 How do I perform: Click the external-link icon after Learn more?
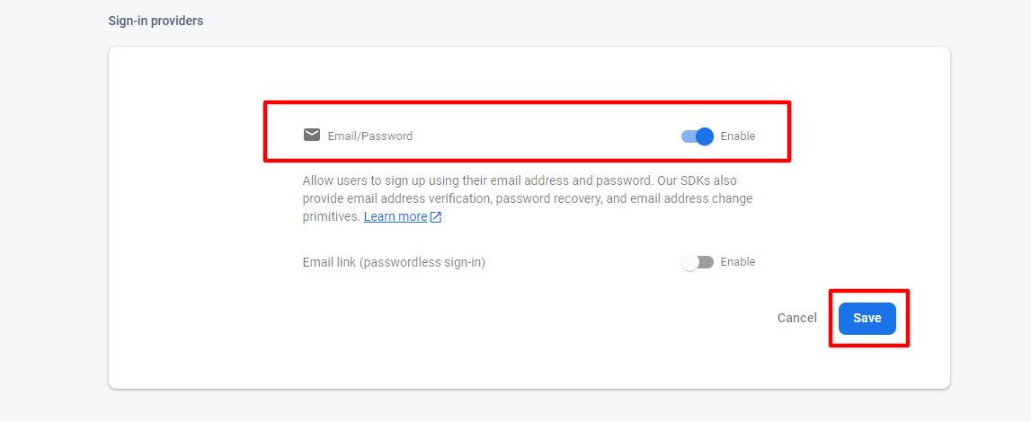tap(435, 216)
